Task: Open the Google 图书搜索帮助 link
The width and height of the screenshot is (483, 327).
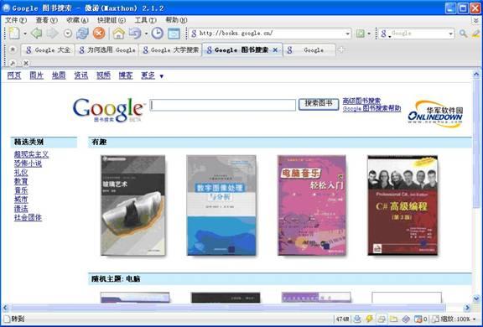Action: click(371, 108)
